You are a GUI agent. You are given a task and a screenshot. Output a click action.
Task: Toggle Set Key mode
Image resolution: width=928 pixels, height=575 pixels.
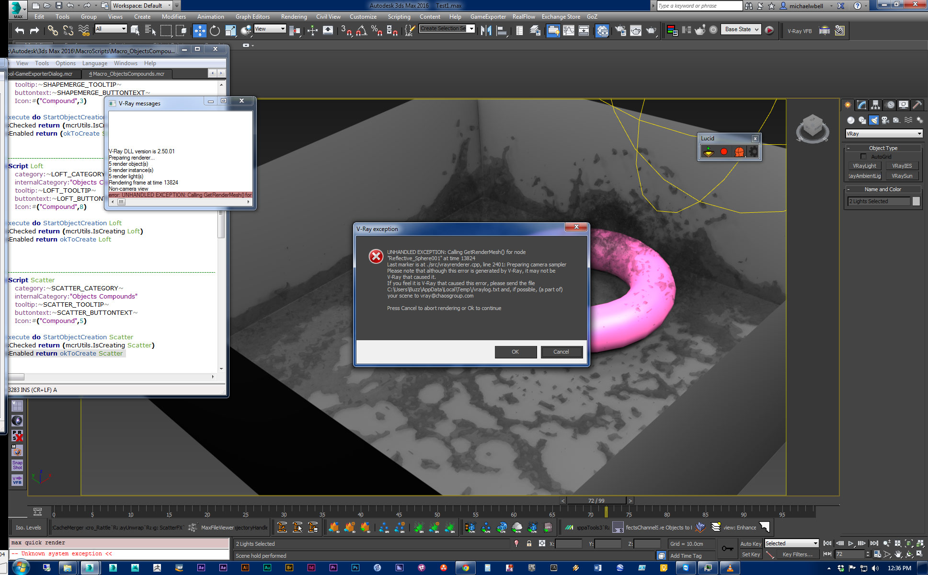coord(750,554)
